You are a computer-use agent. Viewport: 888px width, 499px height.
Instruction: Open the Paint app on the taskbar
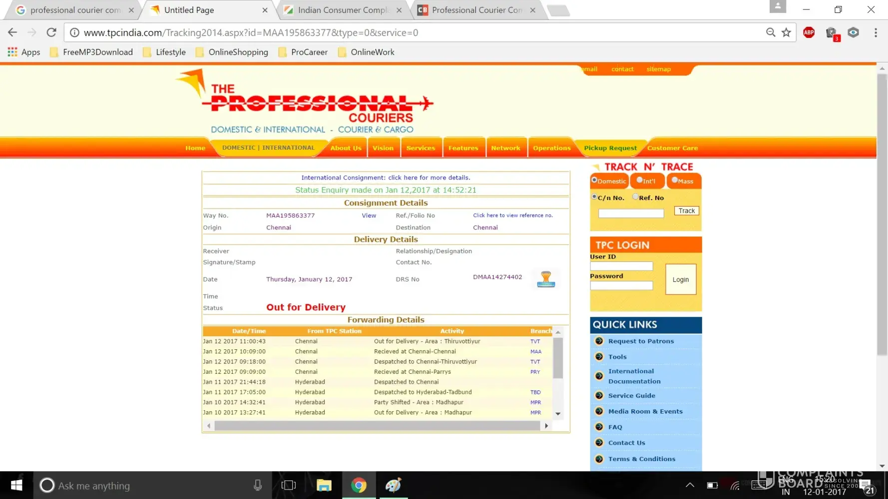click(393, 485)
